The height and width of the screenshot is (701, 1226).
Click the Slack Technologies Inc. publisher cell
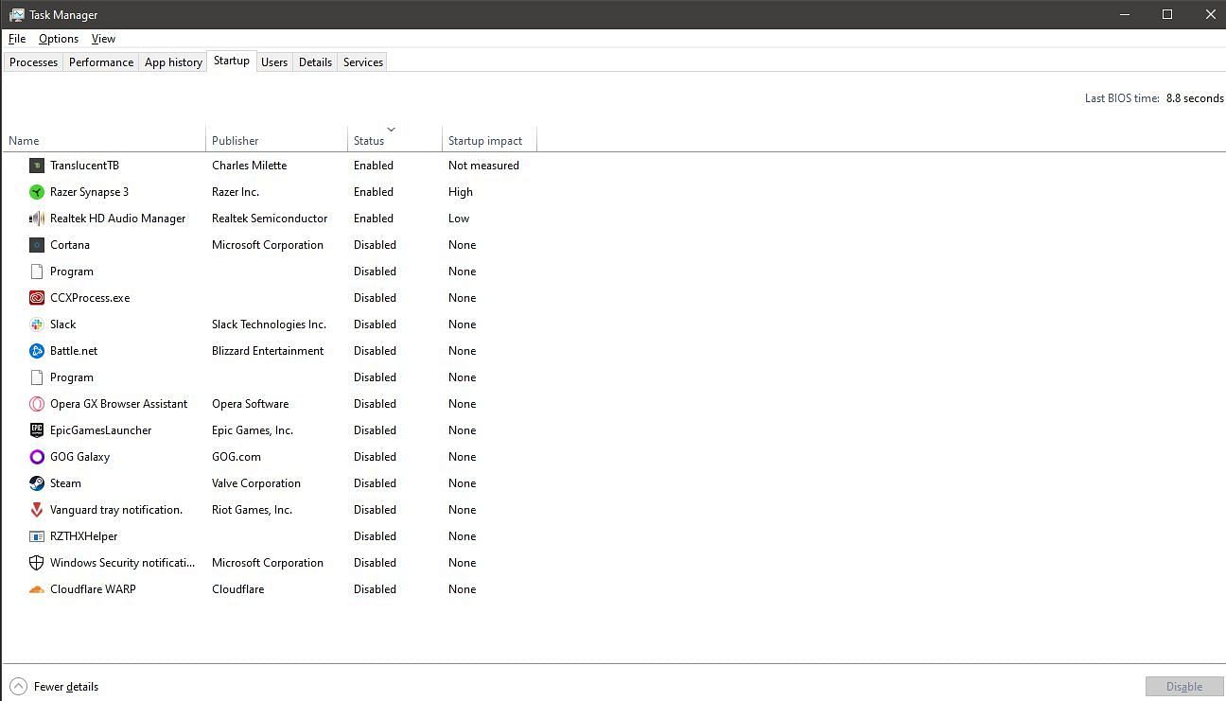(270, 324)
